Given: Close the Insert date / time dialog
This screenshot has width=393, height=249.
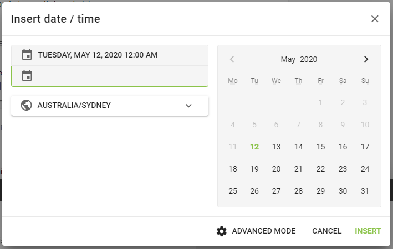Looking at the screenshot, I should [x=375, y=19].
